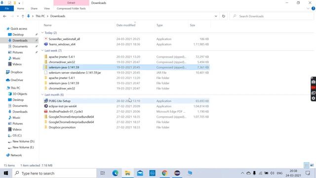
Task: Launch Google Chrome from the taskbar
Action: click(x=164, y=173)
